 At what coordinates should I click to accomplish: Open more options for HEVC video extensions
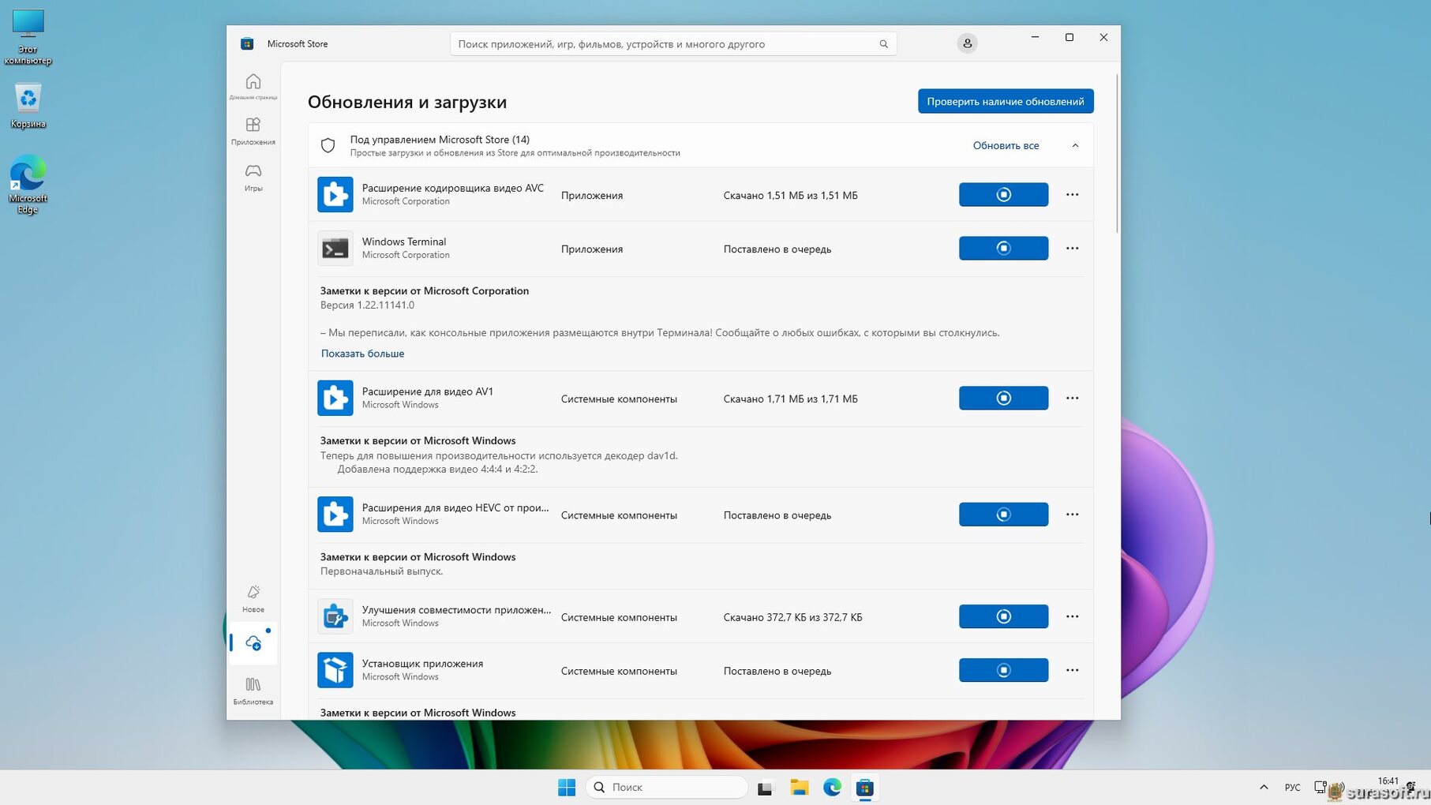[x=1072, y=515]
